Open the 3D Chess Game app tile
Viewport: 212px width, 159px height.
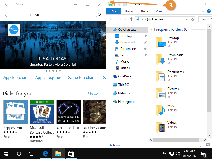pyautogui.click(x=94, y=112)
